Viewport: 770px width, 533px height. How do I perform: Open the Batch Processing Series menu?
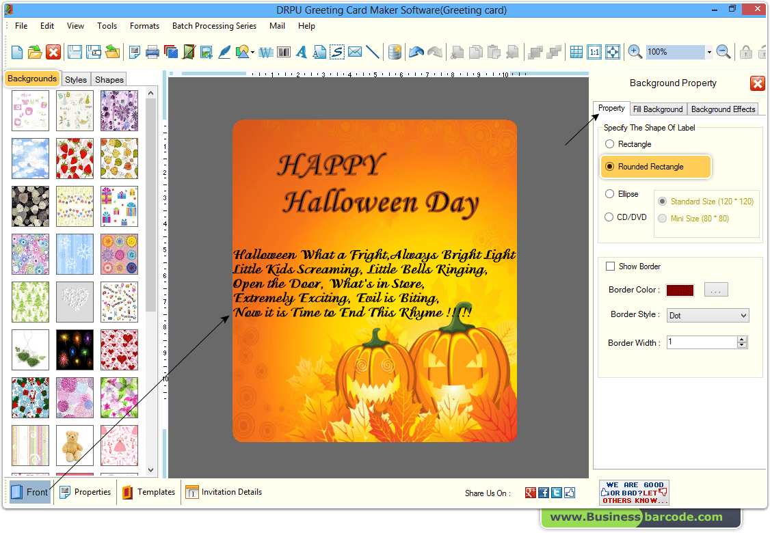(x=214, y=25)
